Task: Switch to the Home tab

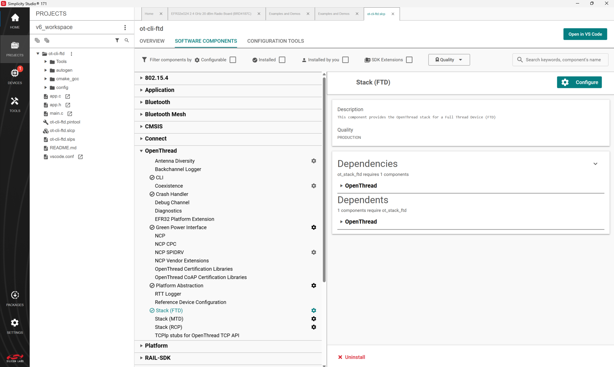Action: 149,14
